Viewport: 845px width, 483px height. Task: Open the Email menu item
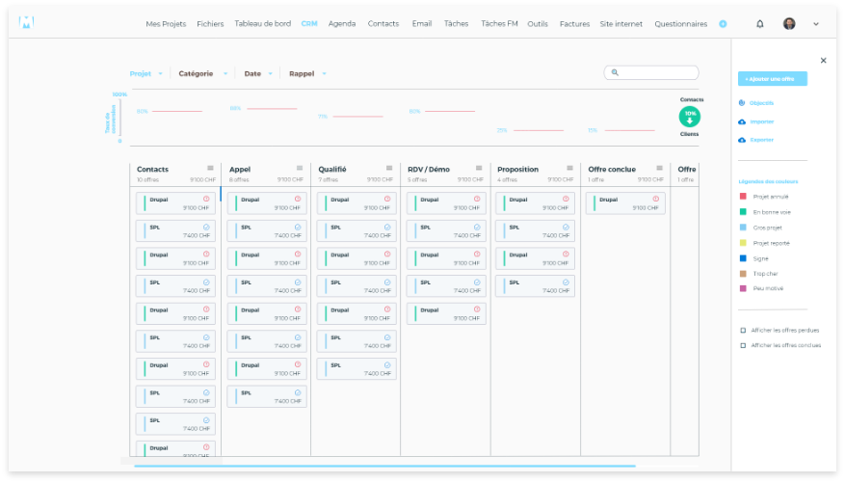click(x=422, y=24)
